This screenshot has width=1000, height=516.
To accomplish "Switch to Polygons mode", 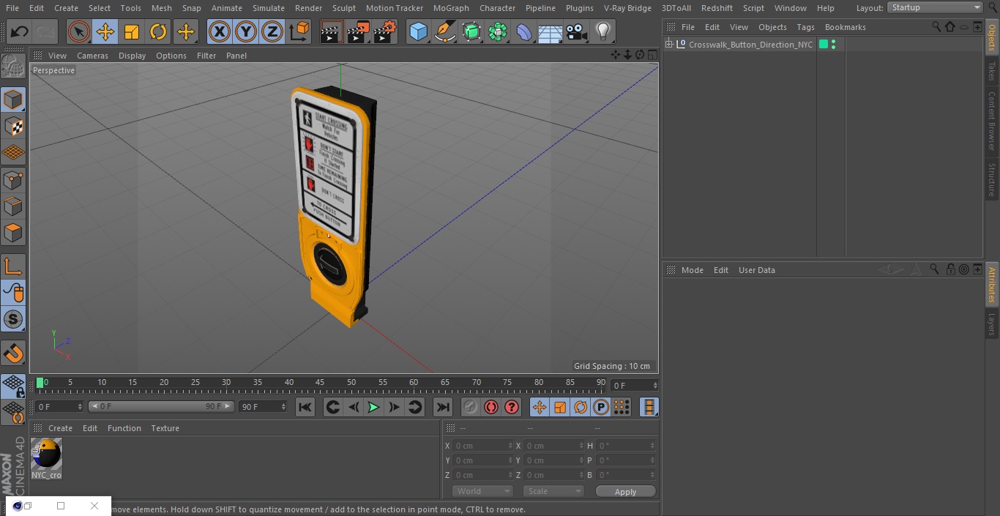I will [13, 233].
